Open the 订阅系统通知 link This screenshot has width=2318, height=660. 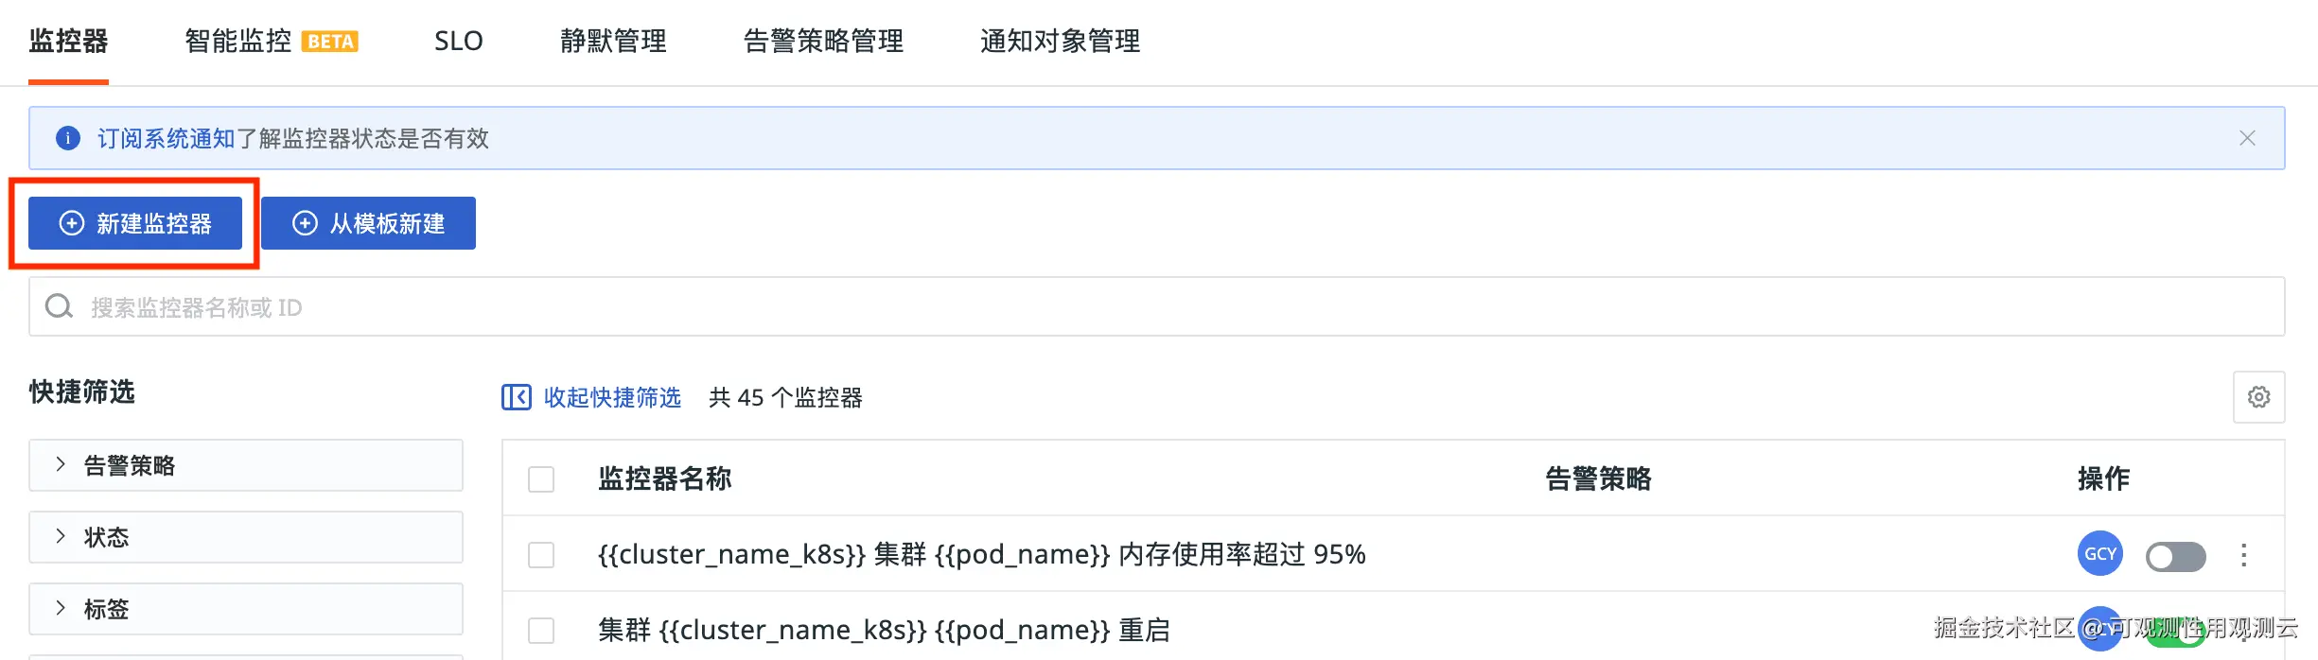click(166, 139)
